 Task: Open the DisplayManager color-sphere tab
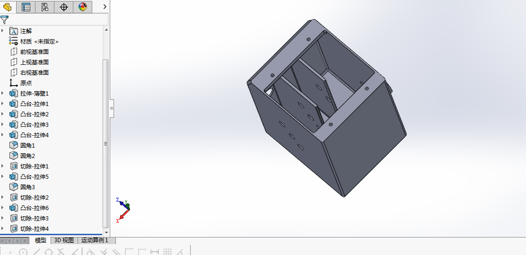click(x=82, y=7)
